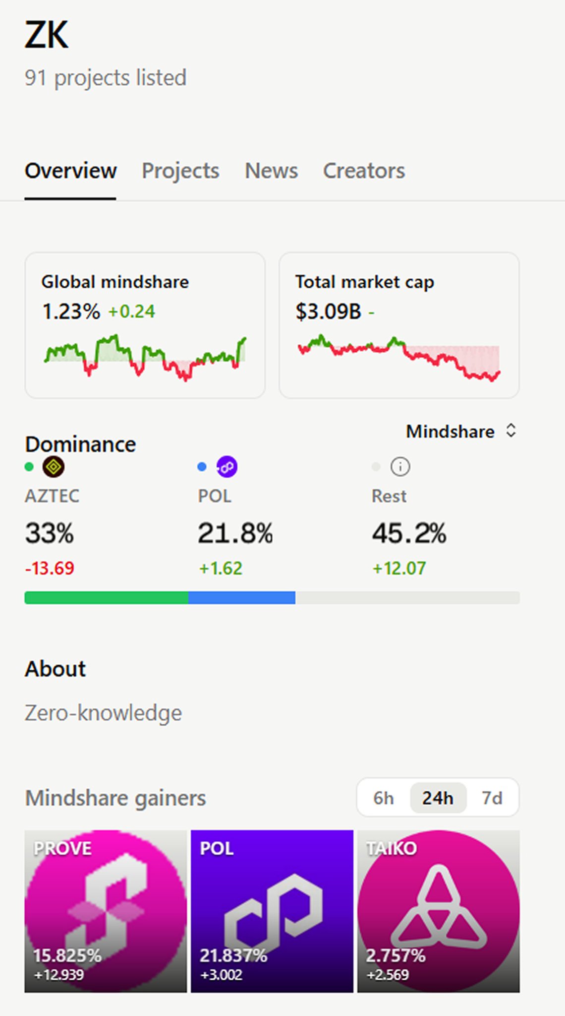The height and width of the screenshot is (1016, 565).
Task: Open the PROVE mindshare gainer tile
Action: (x=106, y=911)
